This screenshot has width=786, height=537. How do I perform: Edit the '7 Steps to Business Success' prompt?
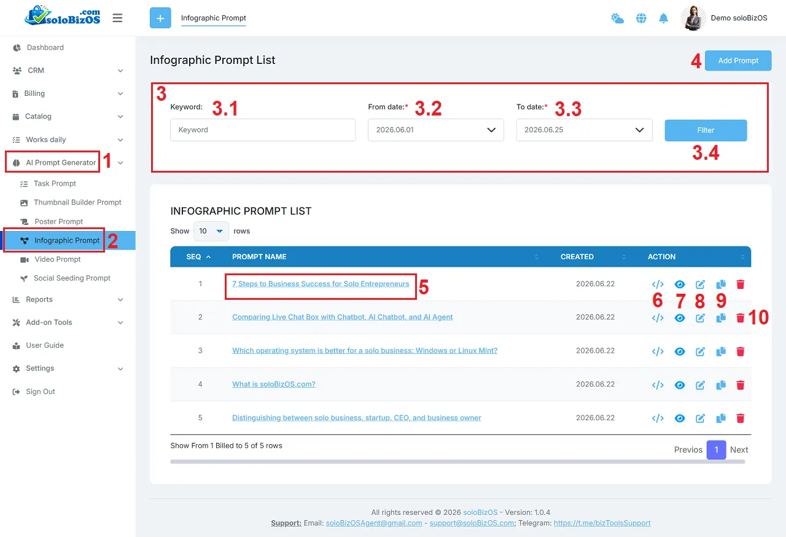tap(700, 284)
